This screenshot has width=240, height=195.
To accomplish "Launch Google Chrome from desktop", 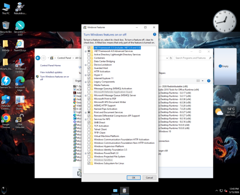I will tap(6, 121).
